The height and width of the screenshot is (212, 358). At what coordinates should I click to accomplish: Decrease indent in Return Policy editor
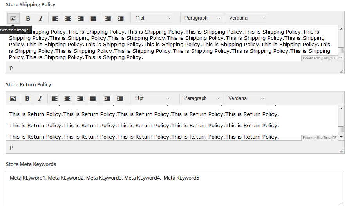[107, 98]
